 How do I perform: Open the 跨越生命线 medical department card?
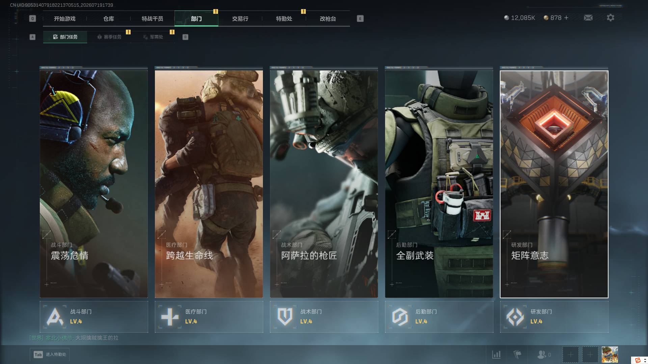209,184
